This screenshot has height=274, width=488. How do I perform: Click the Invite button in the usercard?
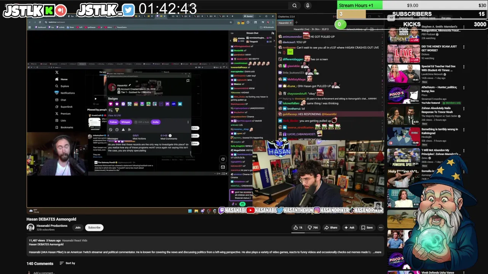[156, 122]
